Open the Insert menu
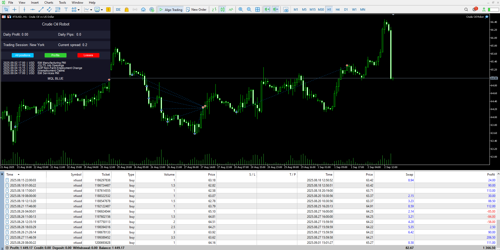 pos(35,3)
